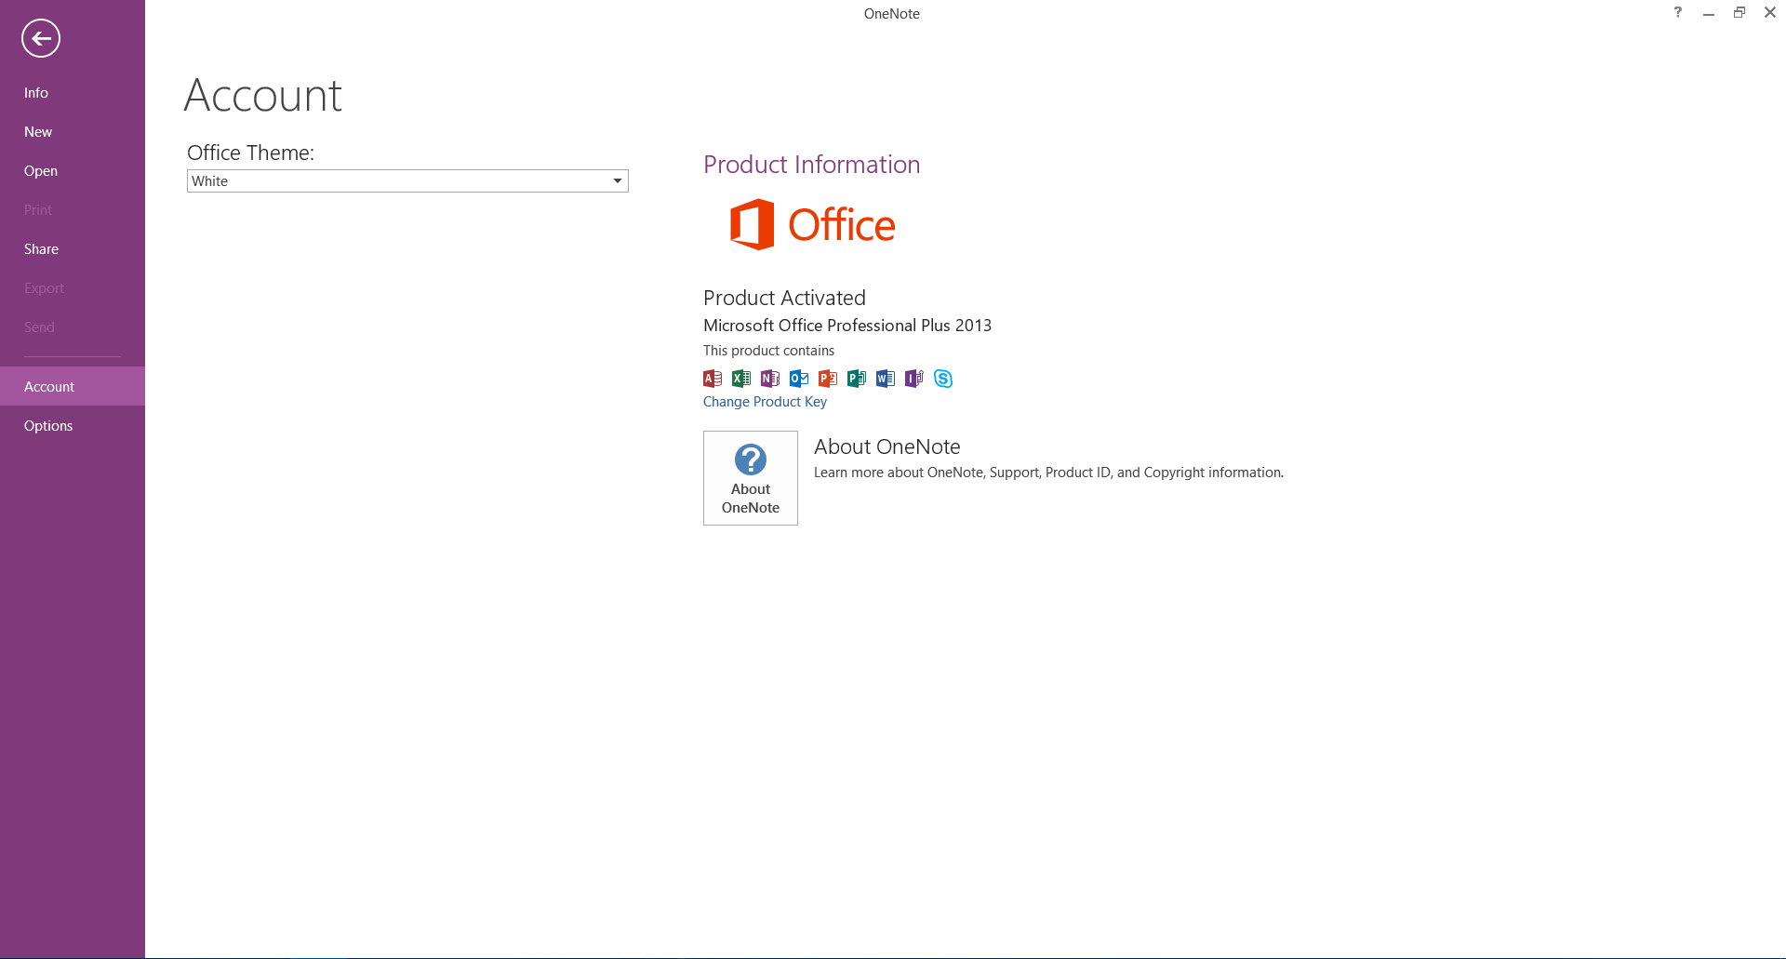Click the Word icon in product list
Viewport: 1786px width, 959px height.
click(x=886, y=379)
